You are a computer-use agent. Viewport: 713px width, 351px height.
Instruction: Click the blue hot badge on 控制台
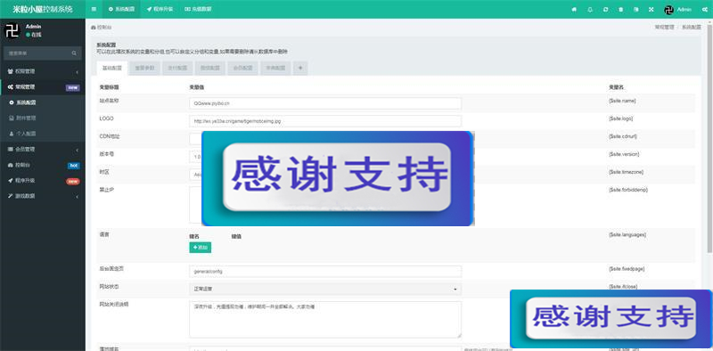[x=74, y=166]
